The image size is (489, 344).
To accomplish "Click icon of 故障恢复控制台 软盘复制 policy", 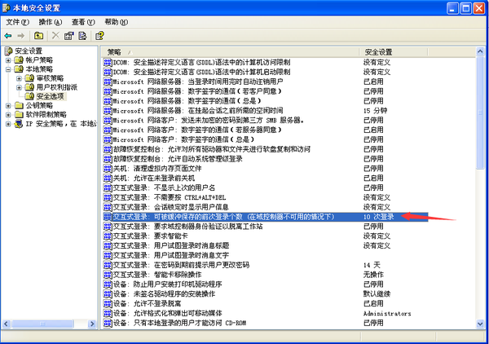I will [108, 149].
